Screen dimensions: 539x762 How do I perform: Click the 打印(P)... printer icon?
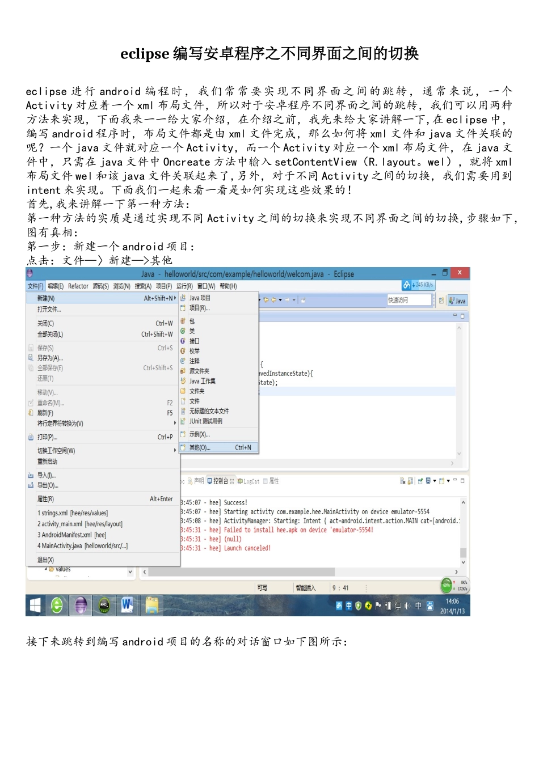pos(31,437)
